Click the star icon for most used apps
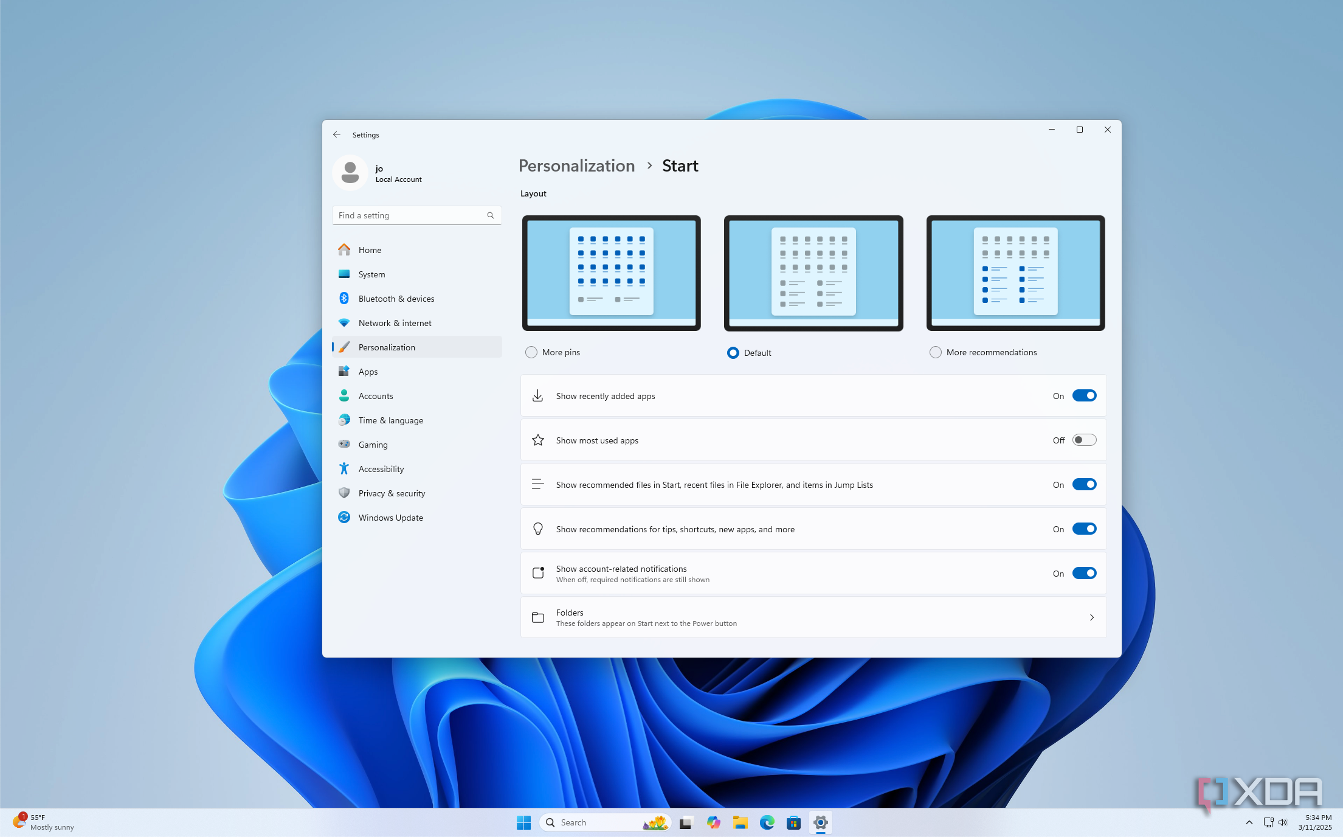This screenshot has width=1343, height=837. (x=538, y=440)
